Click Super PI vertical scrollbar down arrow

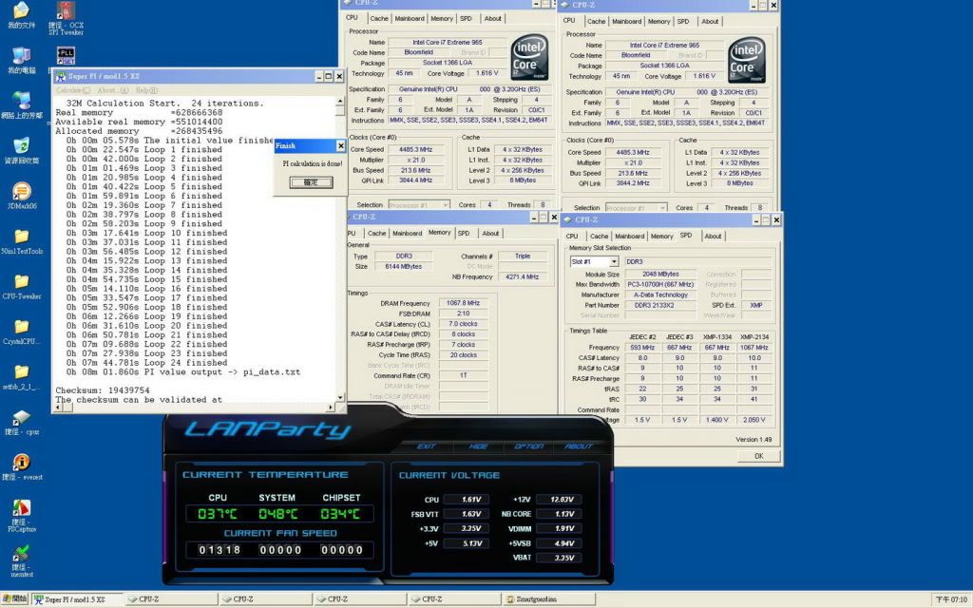(340, 398)
